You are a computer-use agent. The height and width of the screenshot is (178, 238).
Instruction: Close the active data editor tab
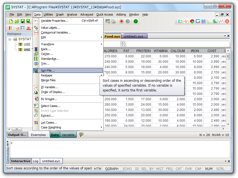pyautogui.click(x=228, y=36)
